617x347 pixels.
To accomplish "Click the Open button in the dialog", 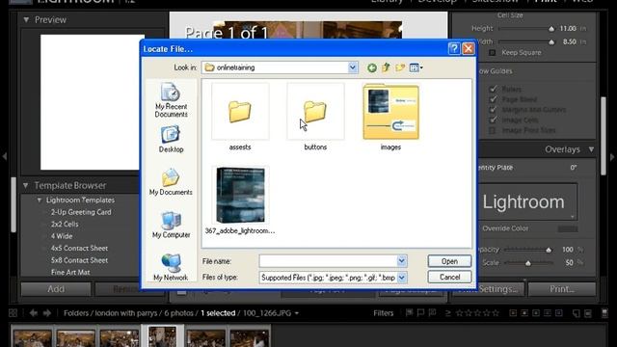I will [449, 261].
